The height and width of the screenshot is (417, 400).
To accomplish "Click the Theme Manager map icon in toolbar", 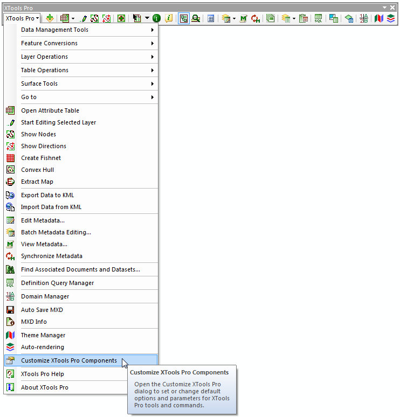I will coord(379,18).
